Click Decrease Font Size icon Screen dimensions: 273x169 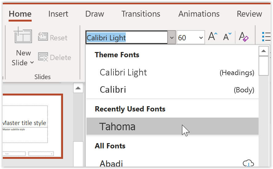[227, 37]
